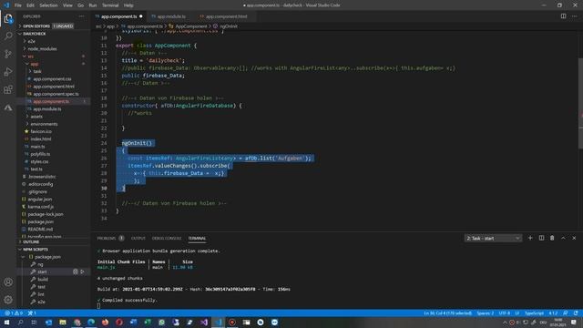Click the feedback icon in status bar
The width and height of the screenshot is (583, 328).
(566, 313)
